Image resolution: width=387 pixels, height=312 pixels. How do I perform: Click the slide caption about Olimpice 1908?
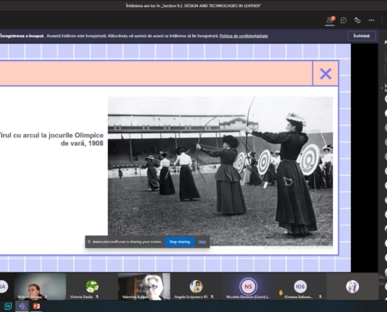(x=52, y=139)
